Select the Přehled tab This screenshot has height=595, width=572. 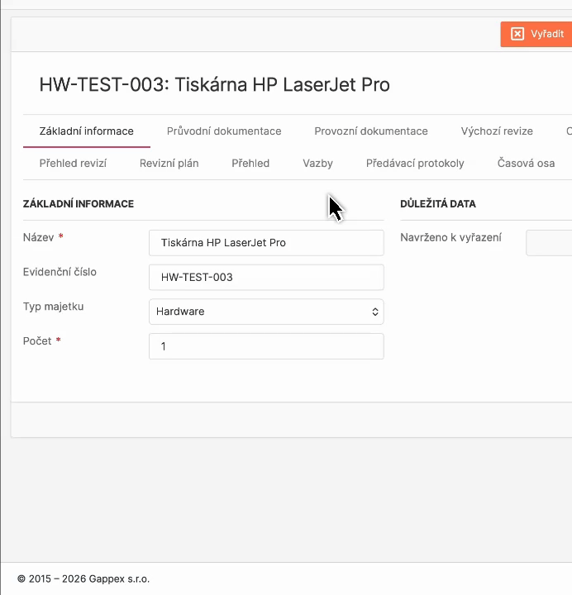tap(250, 163)
